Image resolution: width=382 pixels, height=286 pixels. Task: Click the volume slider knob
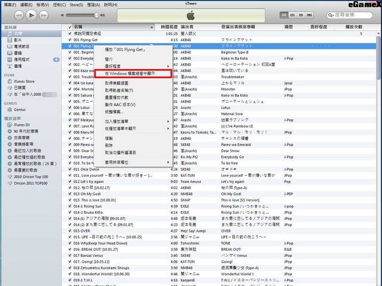coord(97,15)
